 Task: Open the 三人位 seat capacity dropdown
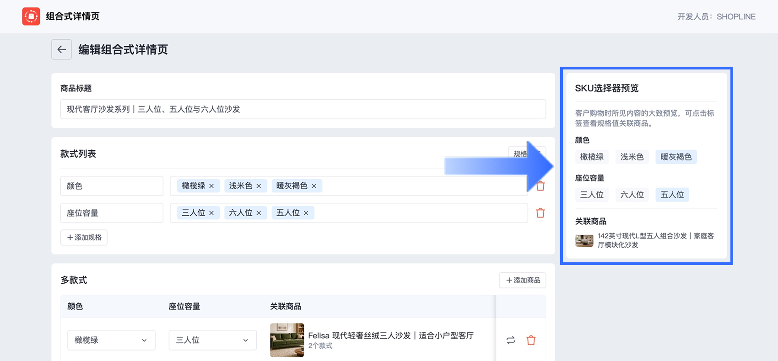(213, 340)
